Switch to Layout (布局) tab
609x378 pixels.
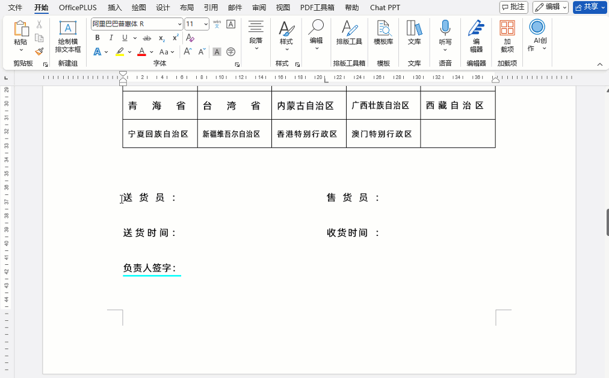pyautogui.click(x=187, y=7)
